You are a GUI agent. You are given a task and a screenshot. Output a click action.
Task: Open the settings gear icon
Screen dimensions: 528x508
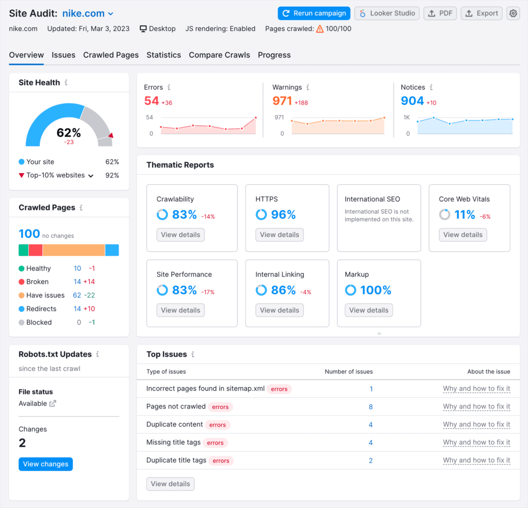click(x=513, y=13)
